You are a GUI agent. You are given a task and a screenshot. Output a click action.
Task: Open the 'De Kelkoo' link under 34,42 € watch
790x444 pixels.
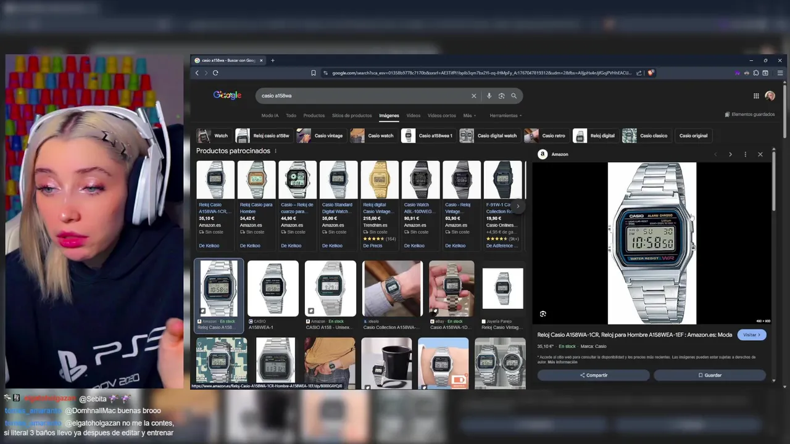(250, 245)
